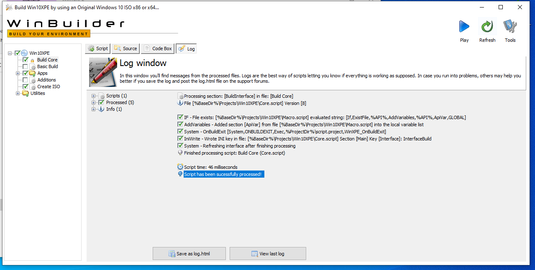Click the Scripts (1) gear icon in log tree
The width and height of the screenshot is (535, 270).
pyautogui.click(x=101, y=96)
